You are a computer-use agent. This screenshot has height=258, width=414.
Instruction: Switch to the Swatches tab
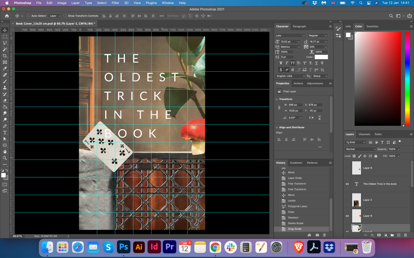[372, 26]
